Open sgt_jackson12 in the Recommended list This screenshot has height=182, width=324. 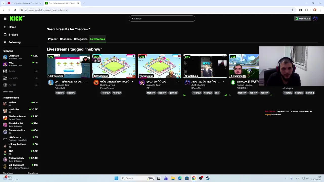point(20,166)
